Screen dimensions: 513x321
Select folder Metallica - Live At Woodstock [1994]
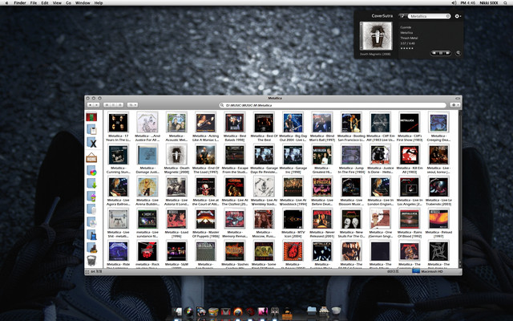tap(293, 191)
